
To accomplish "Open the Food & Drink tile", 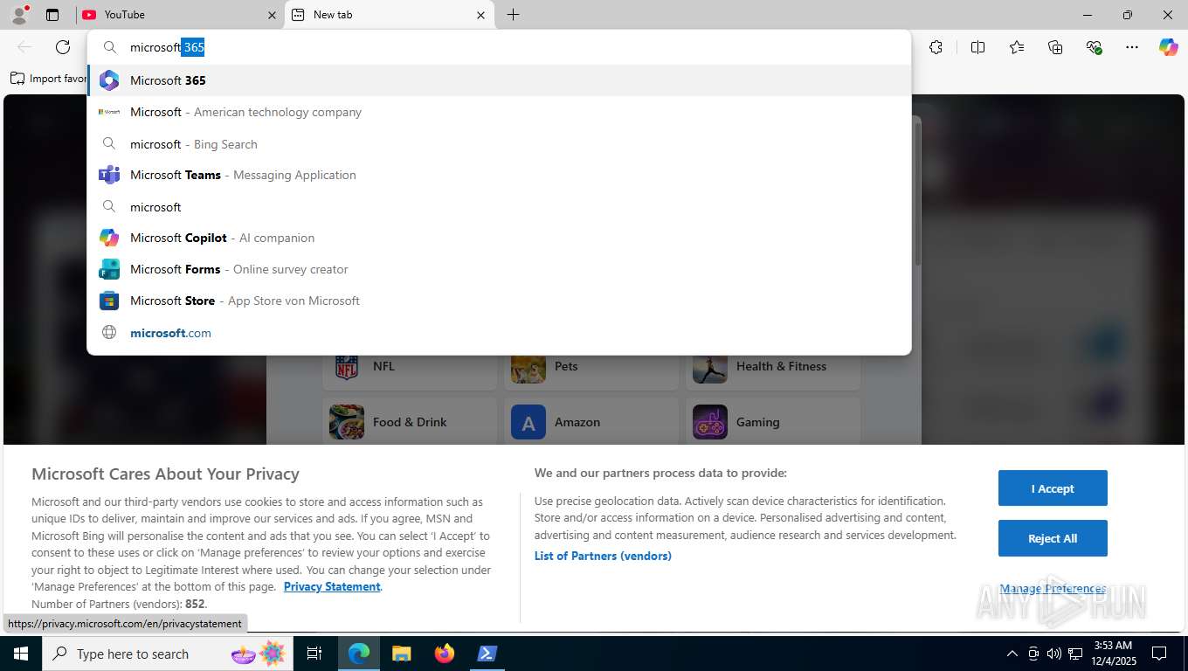I will tap(410, 422).
